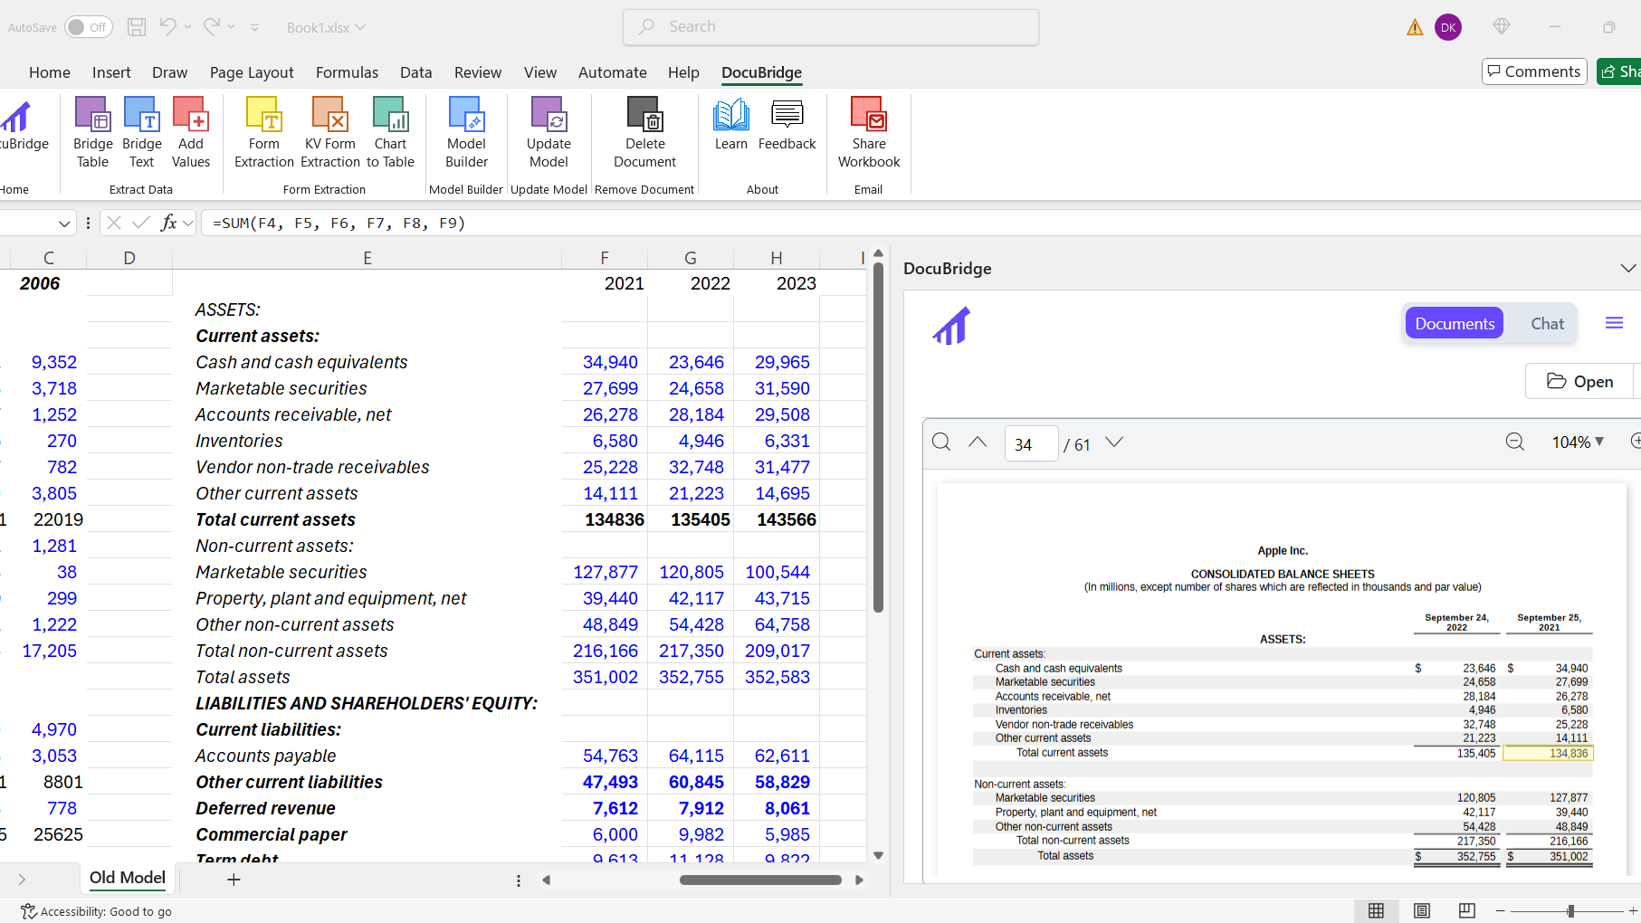Confirm the formula with the checkmark icon

point(141,223)
